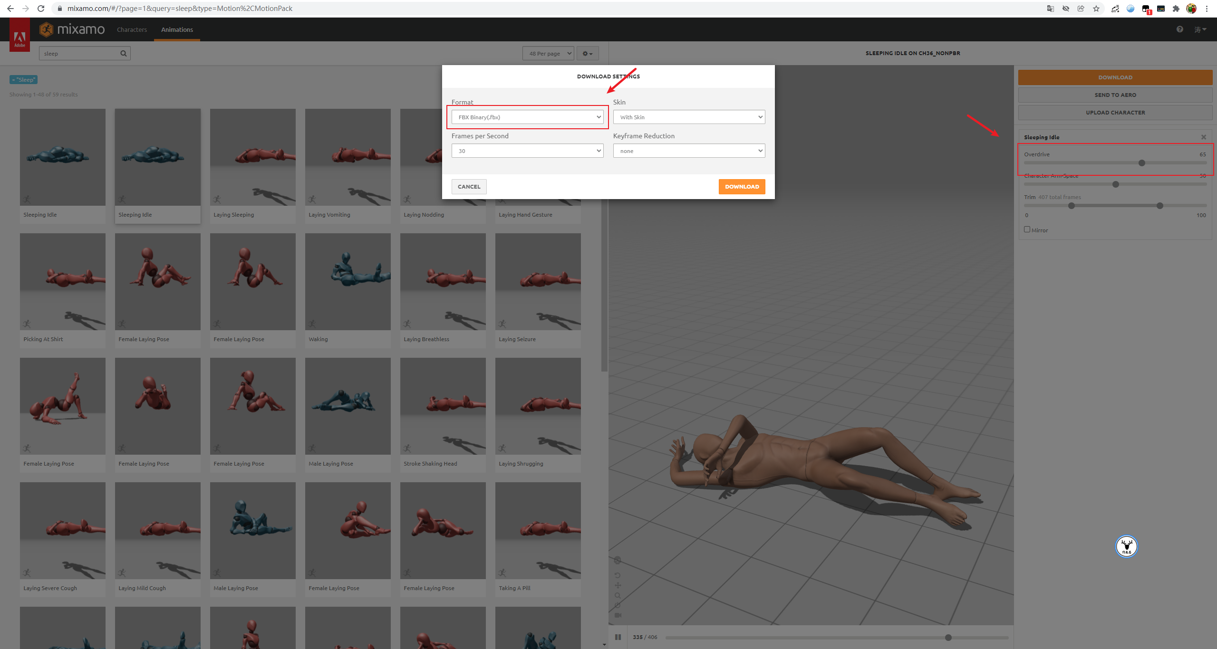Click the Overdrive slider handle
The height and width of the screenshot is (649, 1217).
pyautogui.click(x=1142, y=163)
